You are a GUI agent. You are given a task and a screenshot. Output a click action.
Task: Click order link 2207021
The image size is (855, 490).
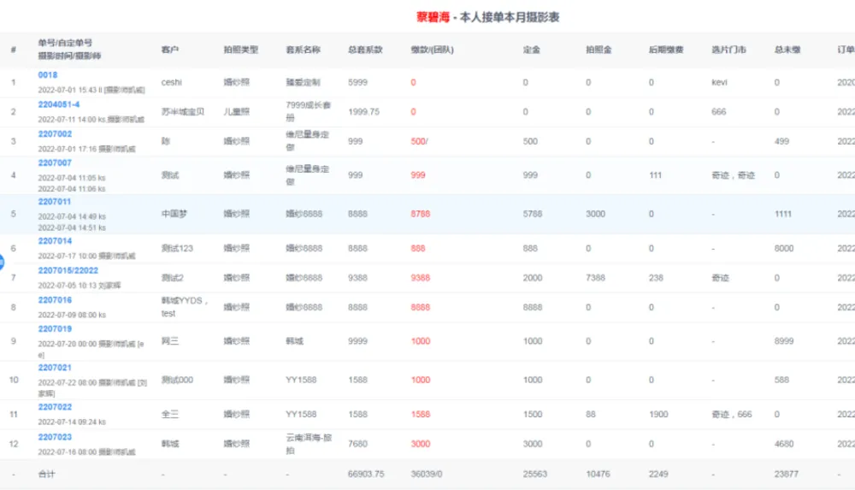tap(55, 368)
